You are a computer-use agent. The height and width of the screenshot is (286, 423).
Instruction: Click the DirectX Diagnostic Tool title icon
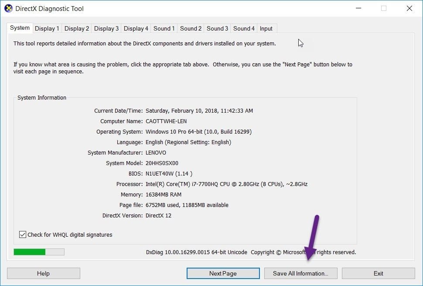[x=8, y=8]
